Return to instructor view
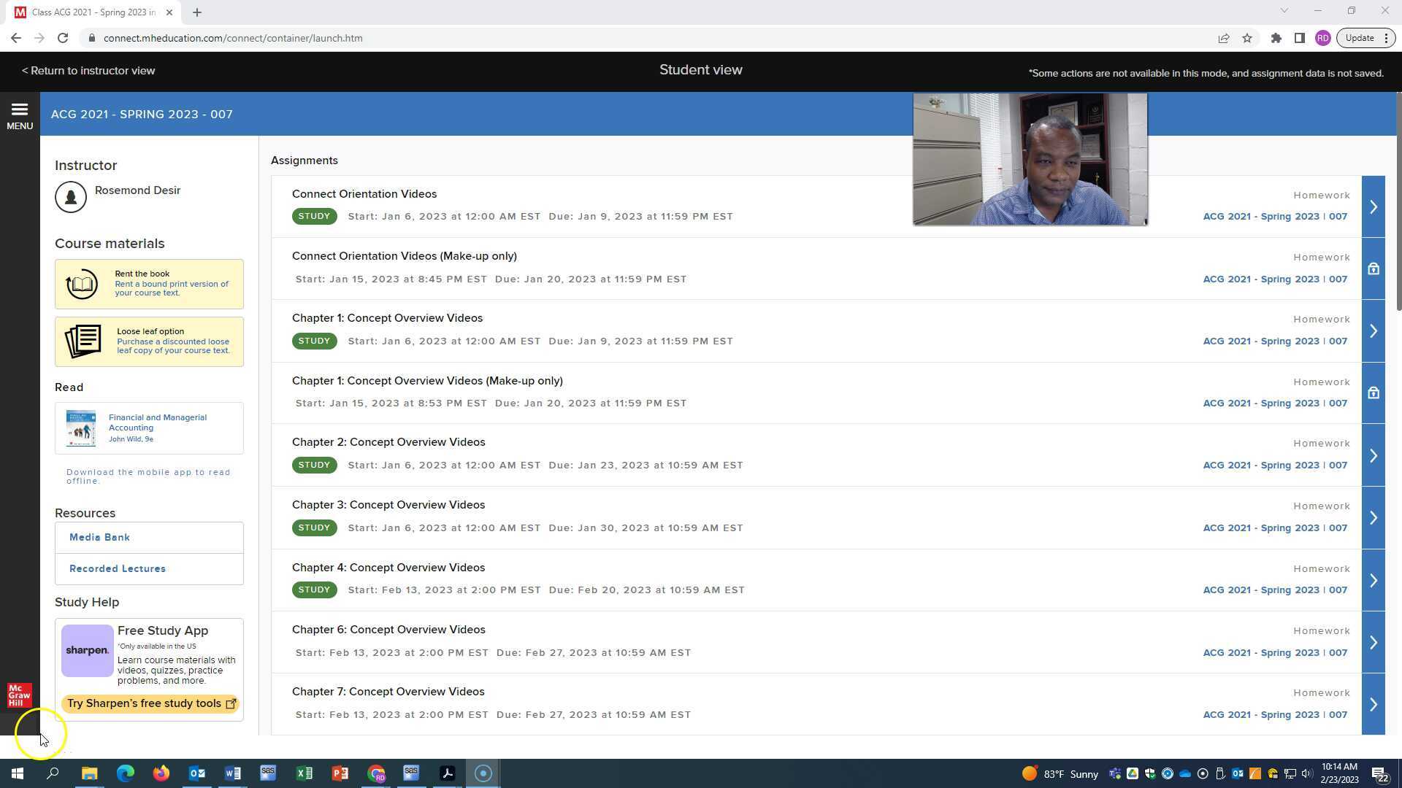 coord(88,71)
